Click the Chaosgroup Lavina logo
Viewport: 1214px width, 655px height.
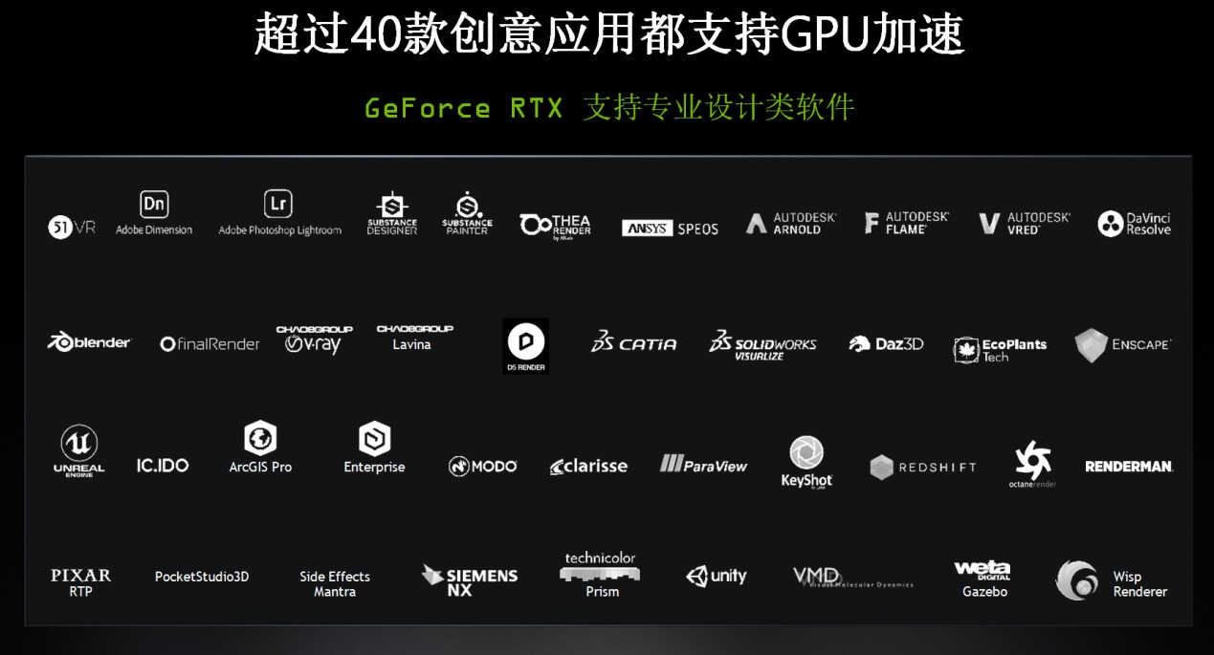click(x=414, y=338)
